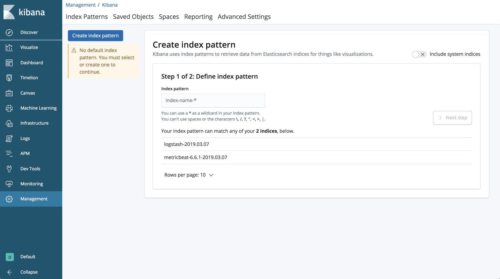Switch to the Reporting tab
Image resolution: width=500 pixels, height=279 pixels.
click(198, 17)
